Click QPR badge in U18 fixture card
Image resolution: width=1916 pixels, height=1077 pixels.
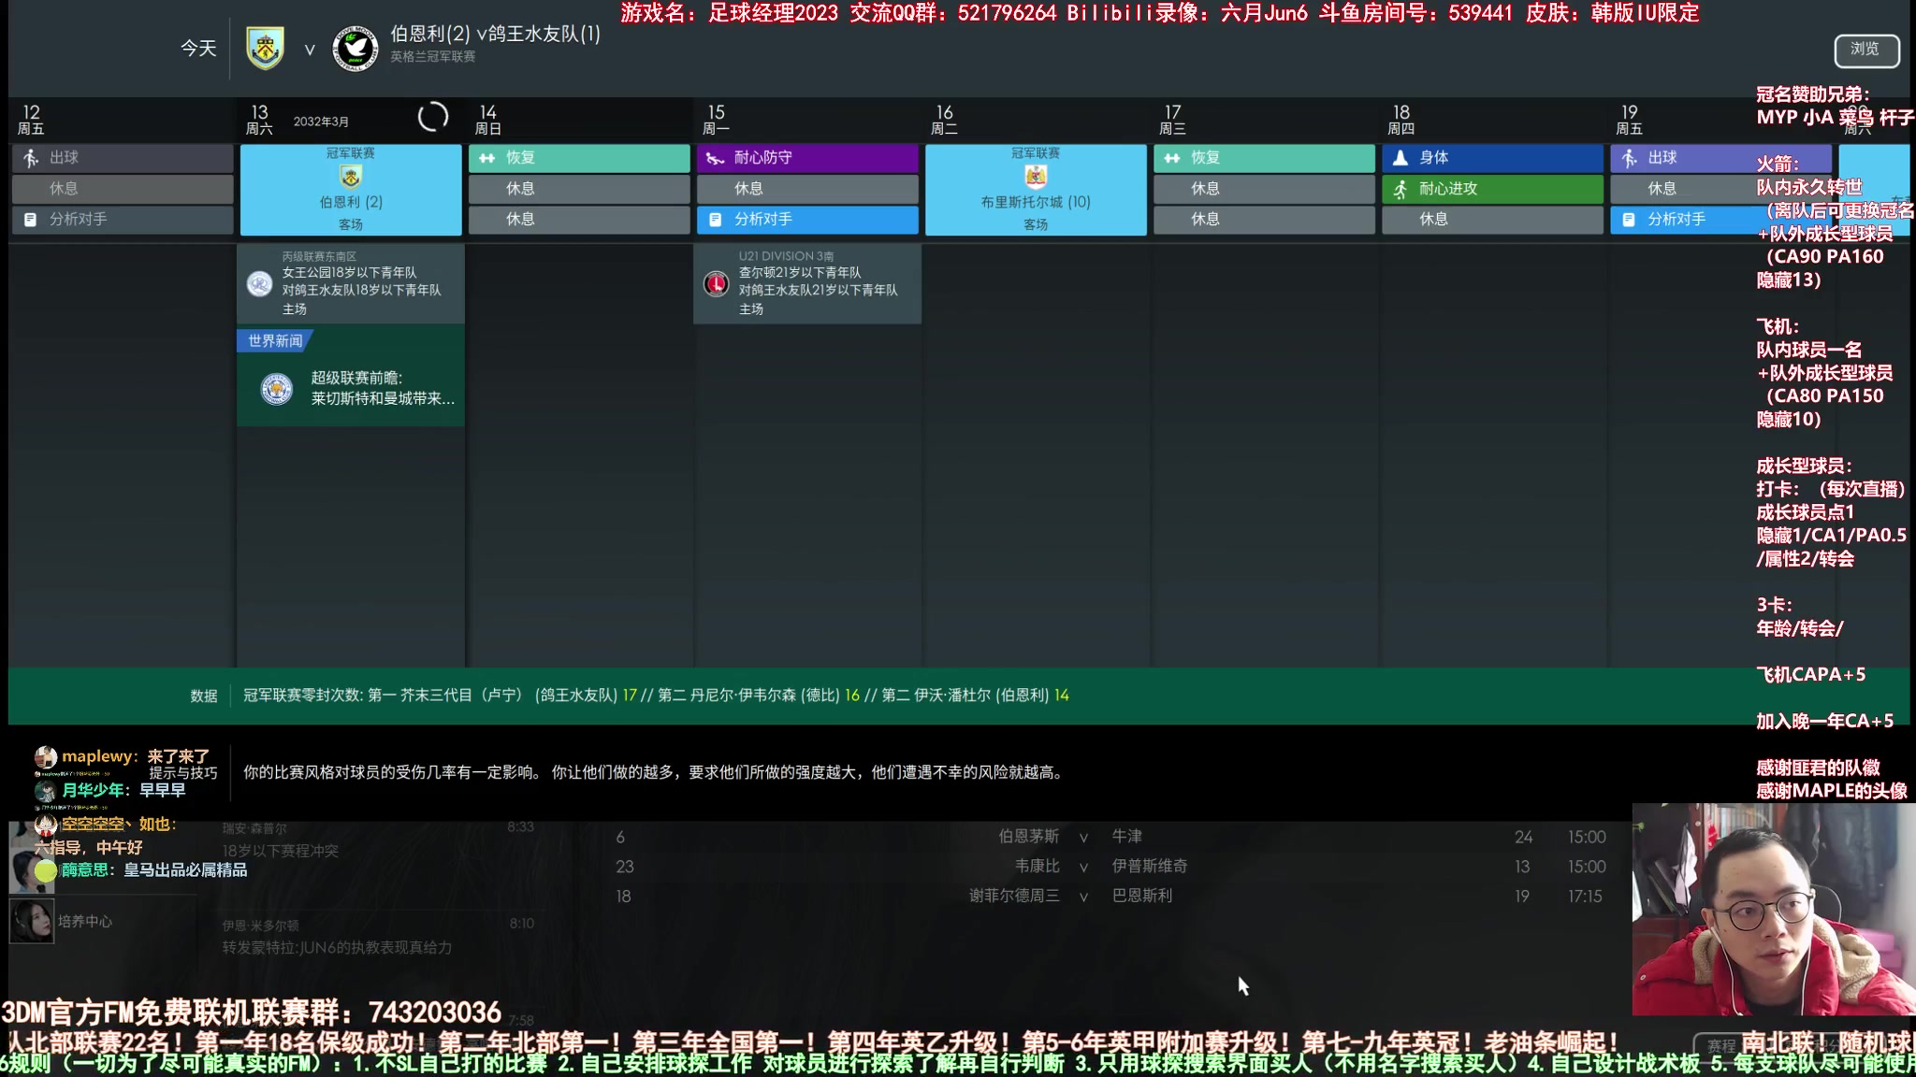[259, 283]
